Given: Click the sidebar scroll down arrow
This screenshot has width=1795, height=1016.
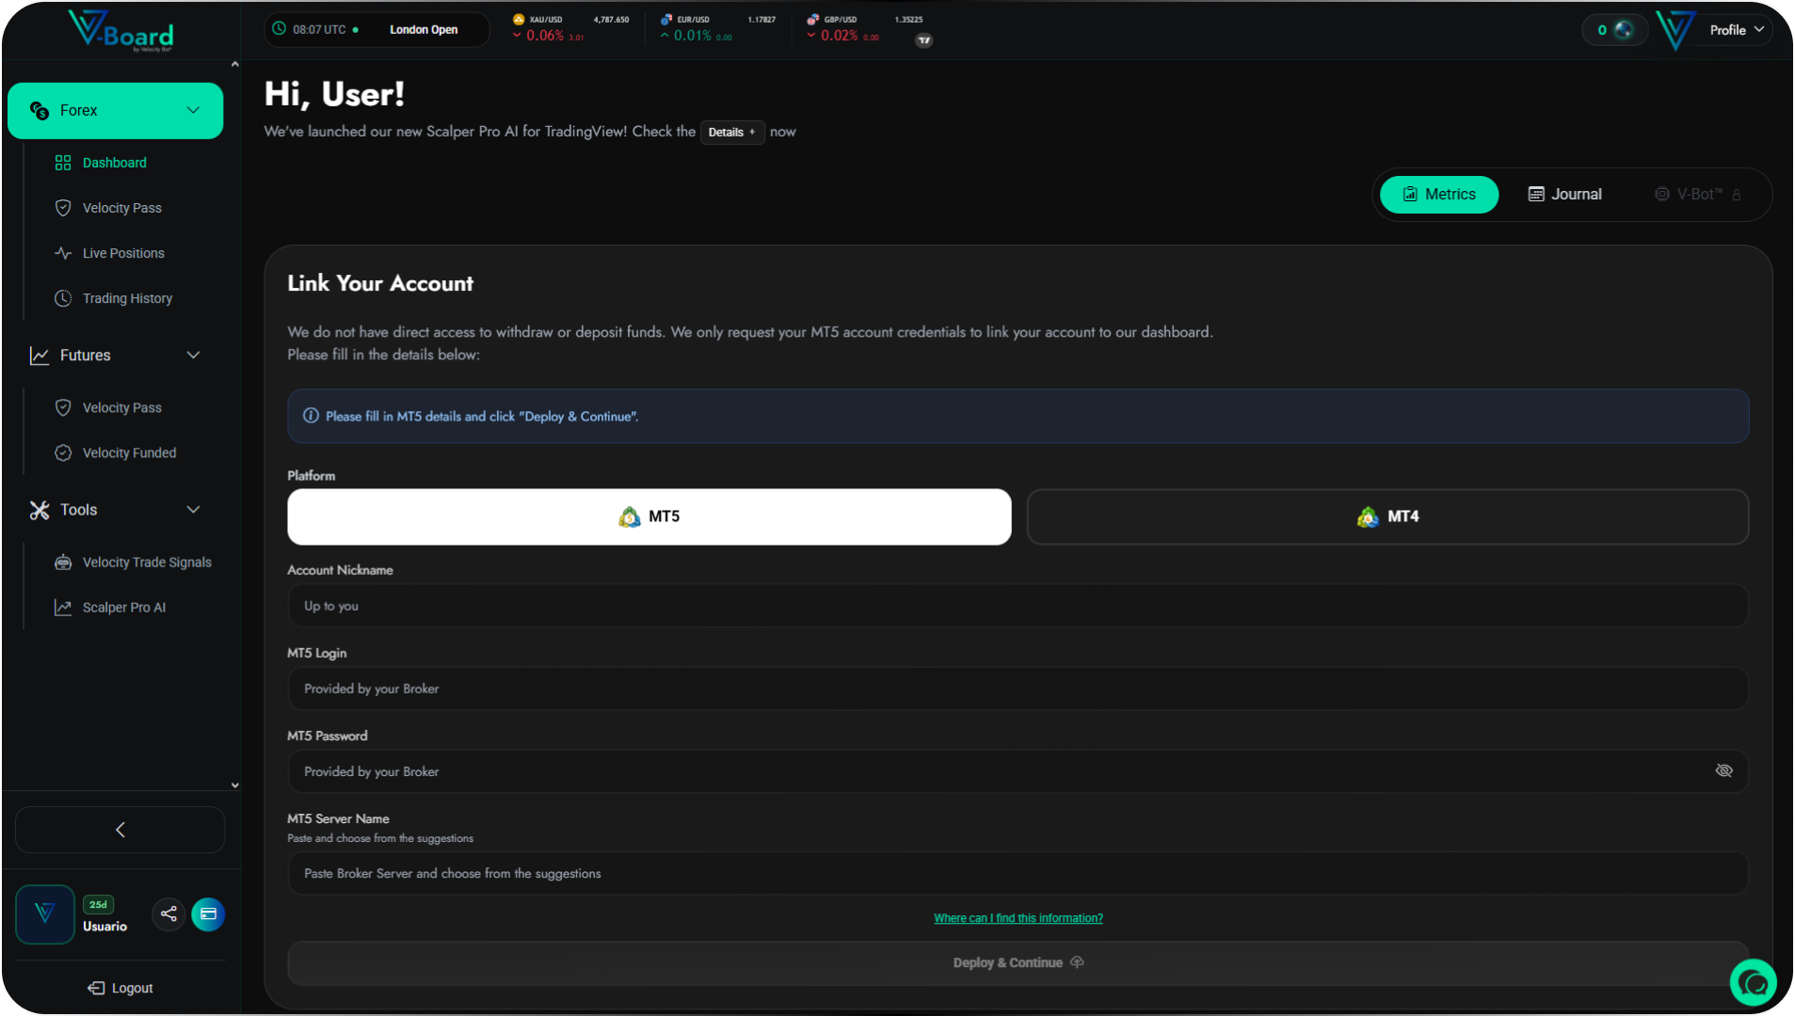Looking at the screenshot, I should [x=234, y=786].
